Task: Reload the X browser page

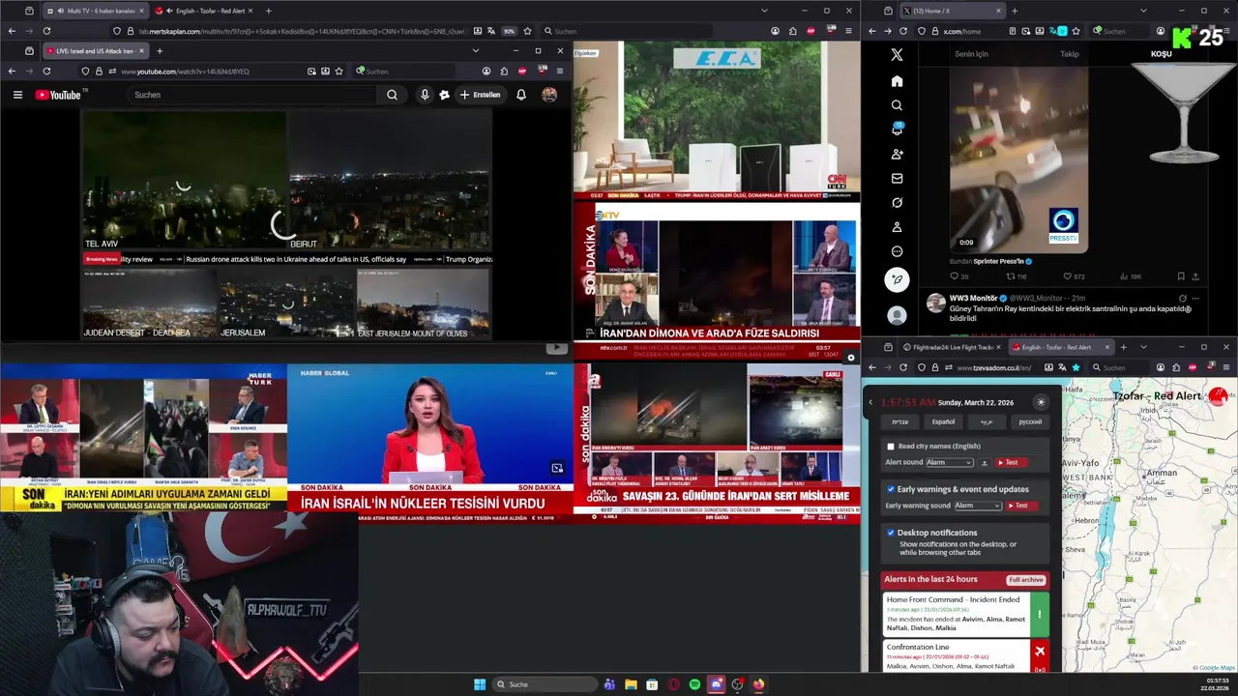Action: pyautogui.click(x=903, y=31)
